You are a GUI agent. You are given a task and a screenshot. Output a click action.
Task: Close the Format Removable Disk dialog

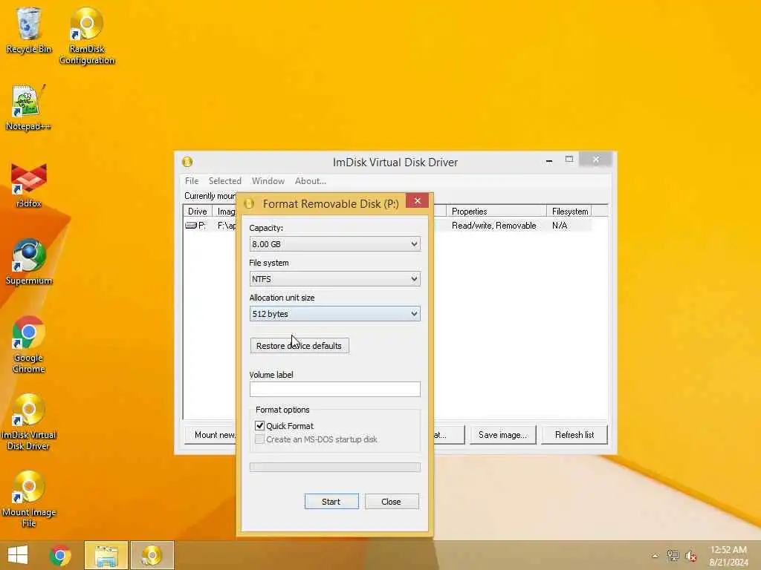[x=418, y=200]
